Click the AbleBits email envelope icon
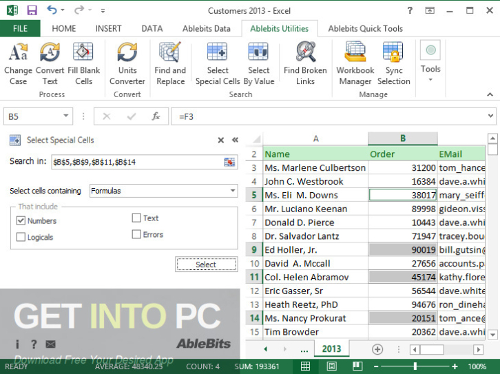This screenshot has width=500, height=374. 50,344
